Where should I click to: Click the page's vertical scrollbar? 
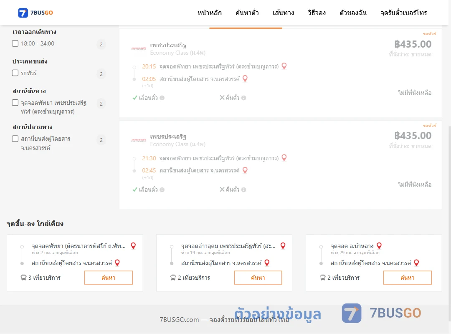[x=450, y=223]
